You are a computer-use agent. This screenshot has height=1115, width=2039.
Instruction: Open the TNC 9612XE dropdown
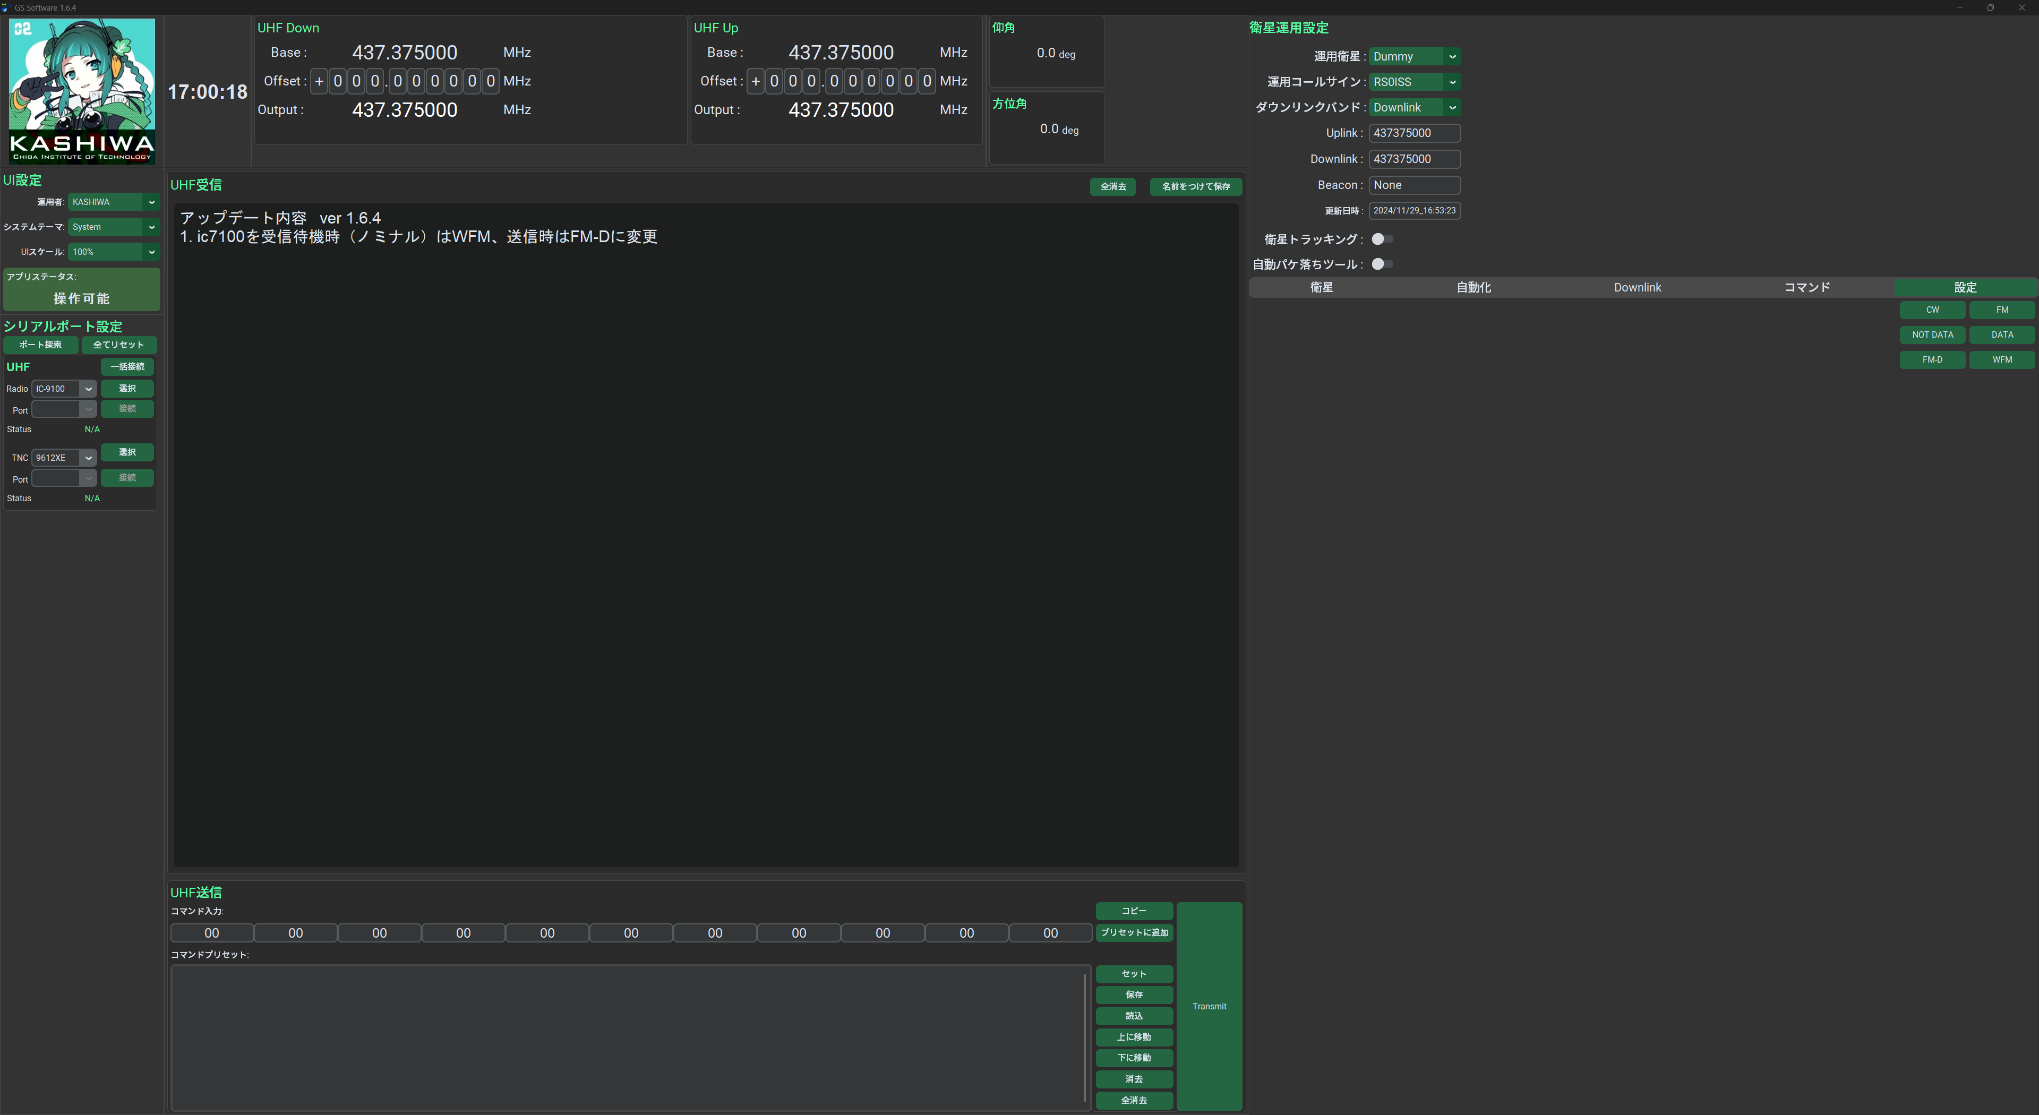click(64, 457)
